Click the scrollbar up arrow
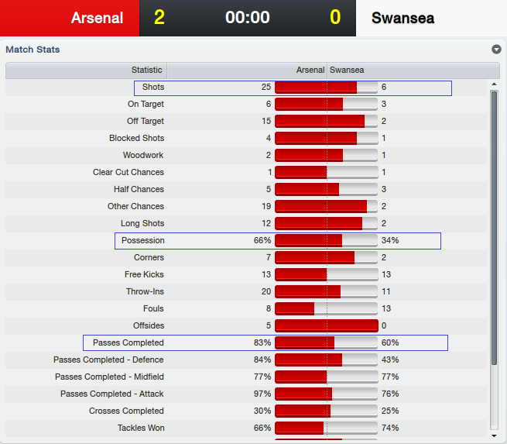 click(x=494, y=84)
